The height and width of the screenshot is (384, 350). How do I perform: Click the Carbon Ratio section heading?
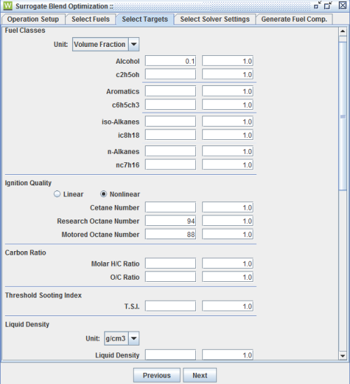[x=25, y=253]
